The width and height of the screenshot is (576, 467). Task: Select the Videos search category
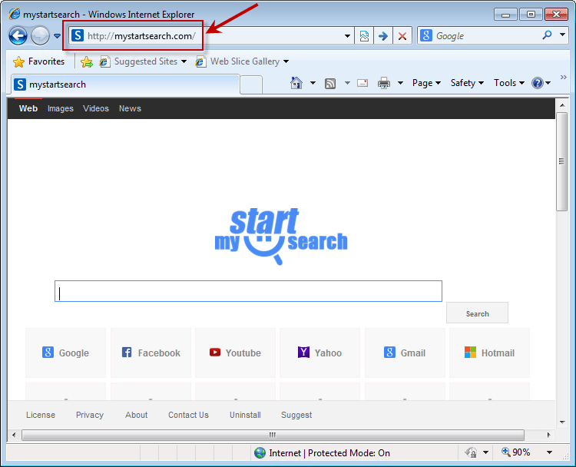96,108
